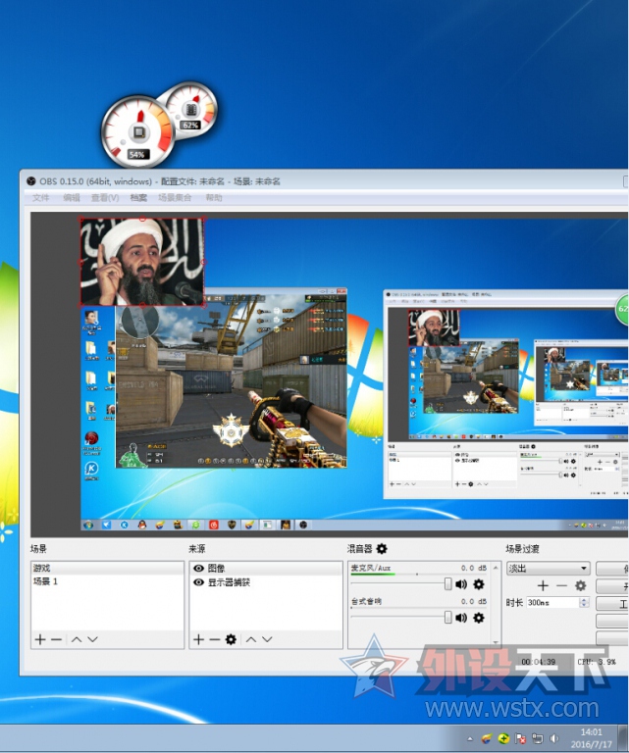This screenshot has width=629, height=753.
Task: Move the selected scene down
Action: pyautogui.click(x=93, y=639)
